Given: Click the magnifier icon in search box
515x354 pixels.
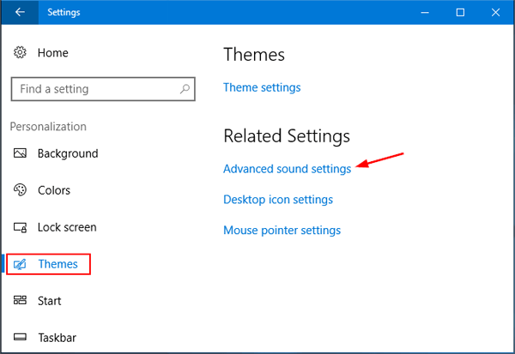Looking at the screenshot, I should point(182,88).
